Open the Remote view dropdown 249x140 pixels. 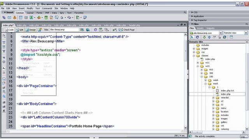coord(246,33)
